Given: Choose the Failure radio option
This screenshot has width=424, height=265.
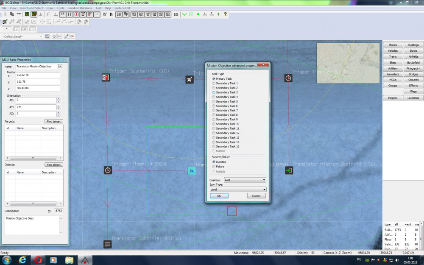Looking at the screenshot, I should 214,167.
